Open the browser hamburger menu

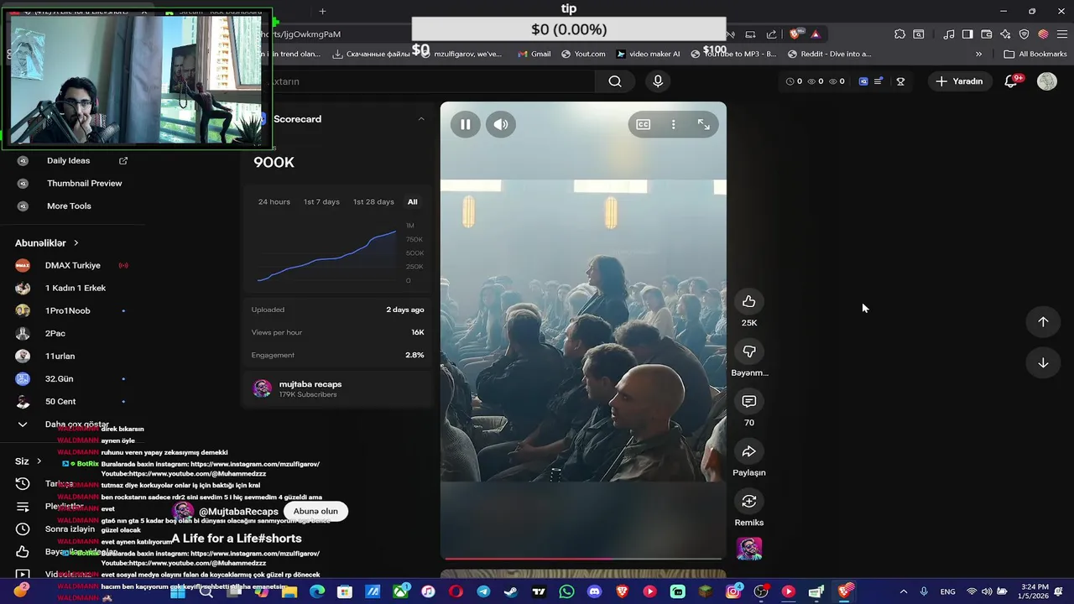click(x=1061, y=34)
